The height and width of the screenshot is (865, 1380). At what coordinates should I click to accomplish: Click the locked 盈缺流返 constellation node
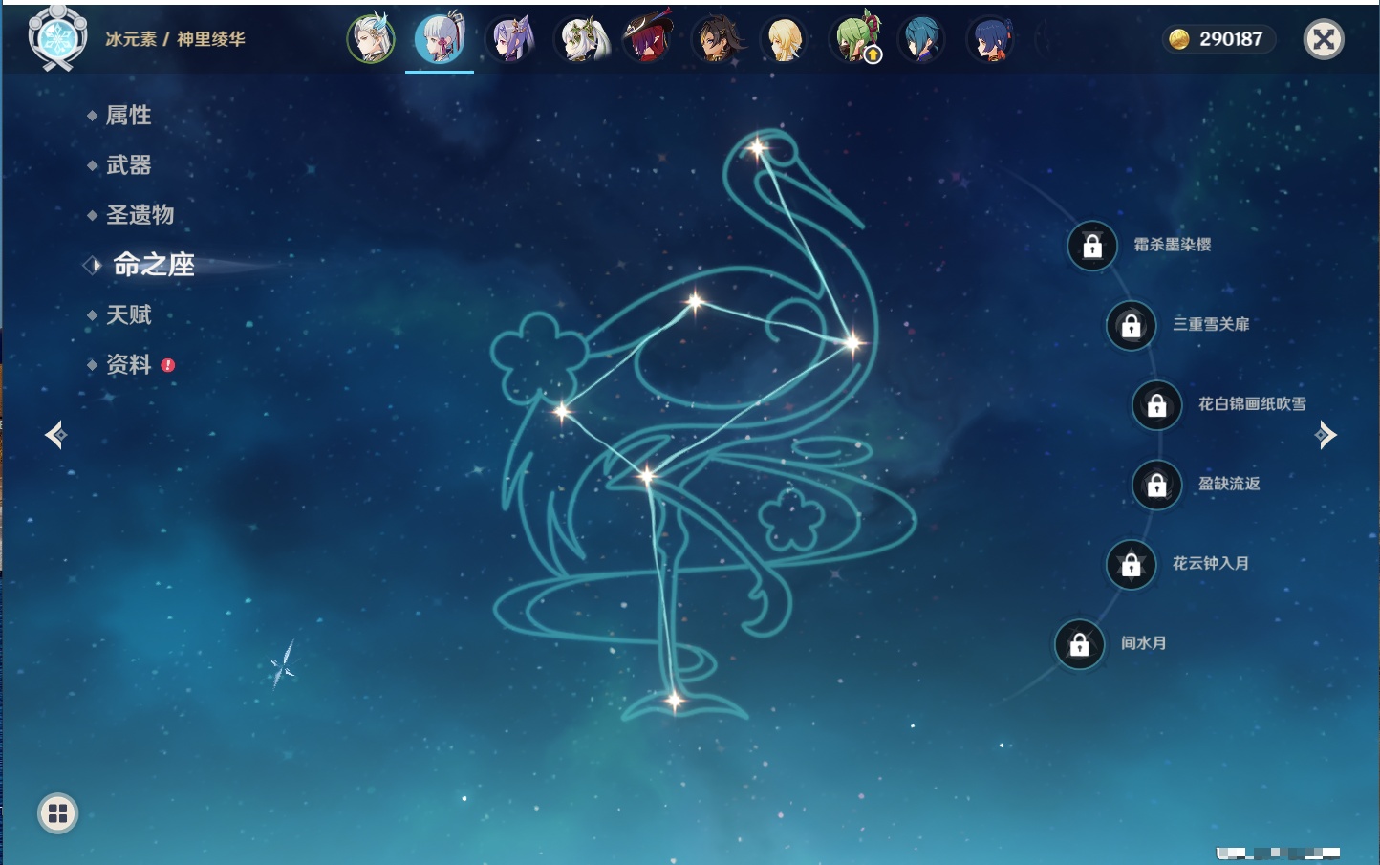[x=1157, y=485]
